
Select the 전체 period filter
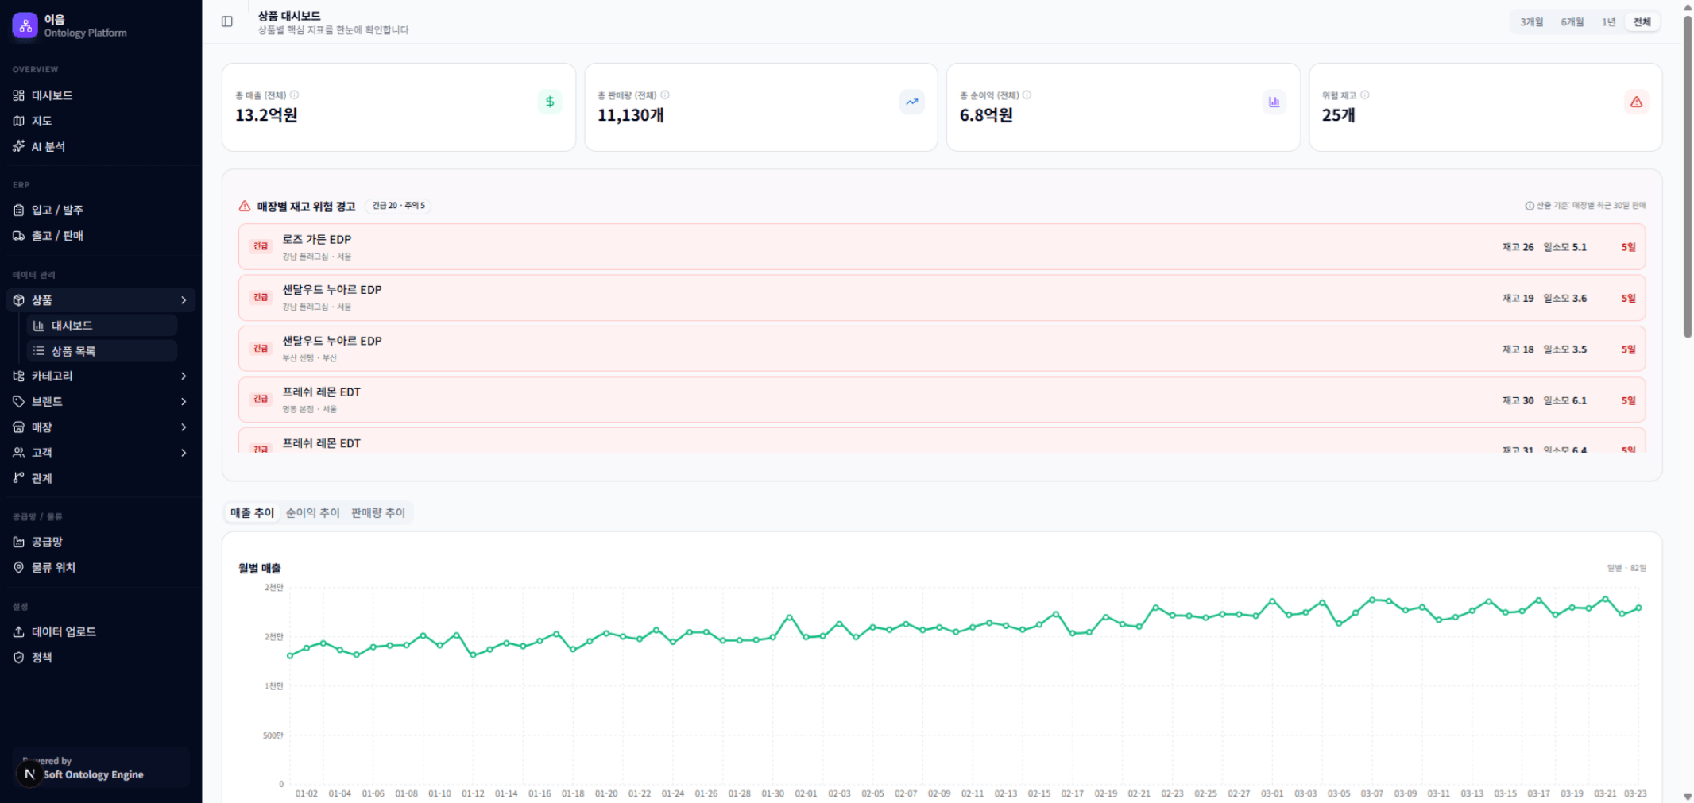click(1642, 22)
